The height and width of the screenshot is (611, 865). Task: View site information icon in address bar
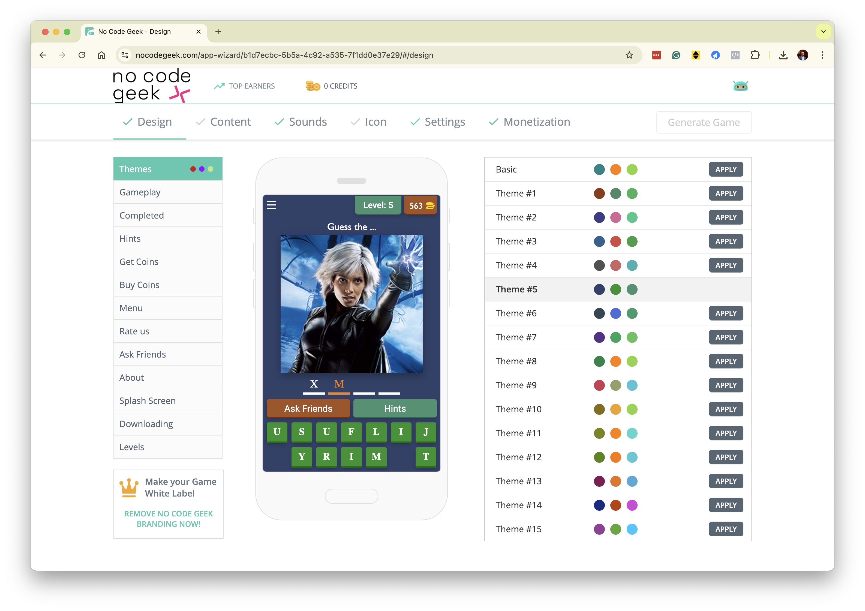[x=125, y=55]
